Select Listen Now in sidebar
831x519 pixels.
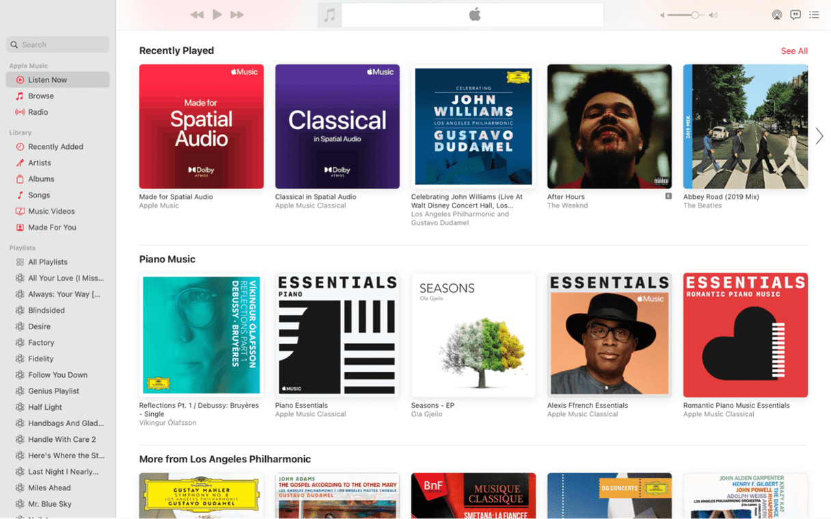coord(58,80)
